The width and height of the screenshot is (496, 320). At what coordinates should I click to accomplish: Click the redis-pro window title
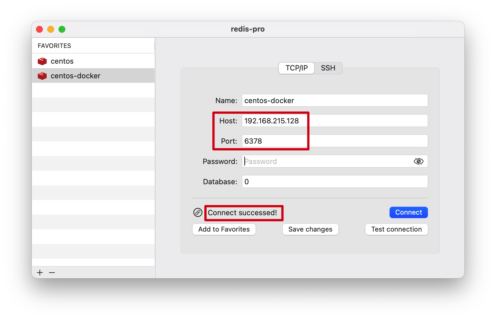(x=248, y=29)
